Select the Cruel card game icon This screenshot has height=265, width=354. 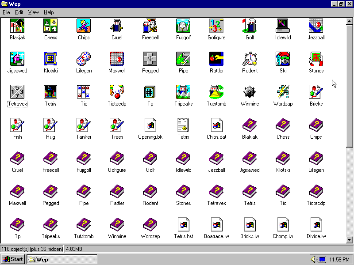tap(117, 26)
